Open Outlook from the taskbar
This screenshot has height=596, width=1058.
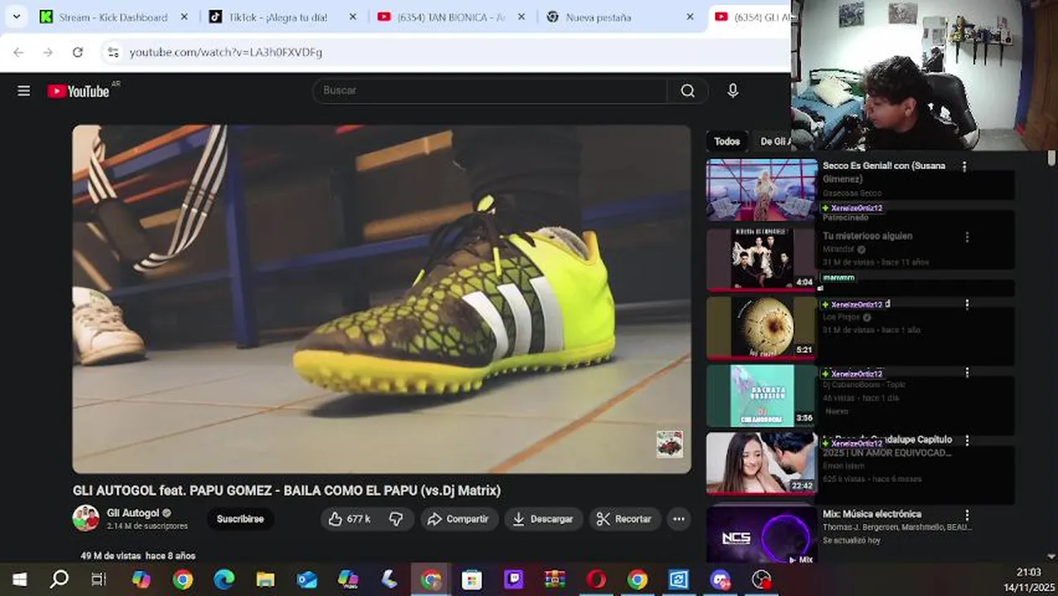(x=307, y=579)
